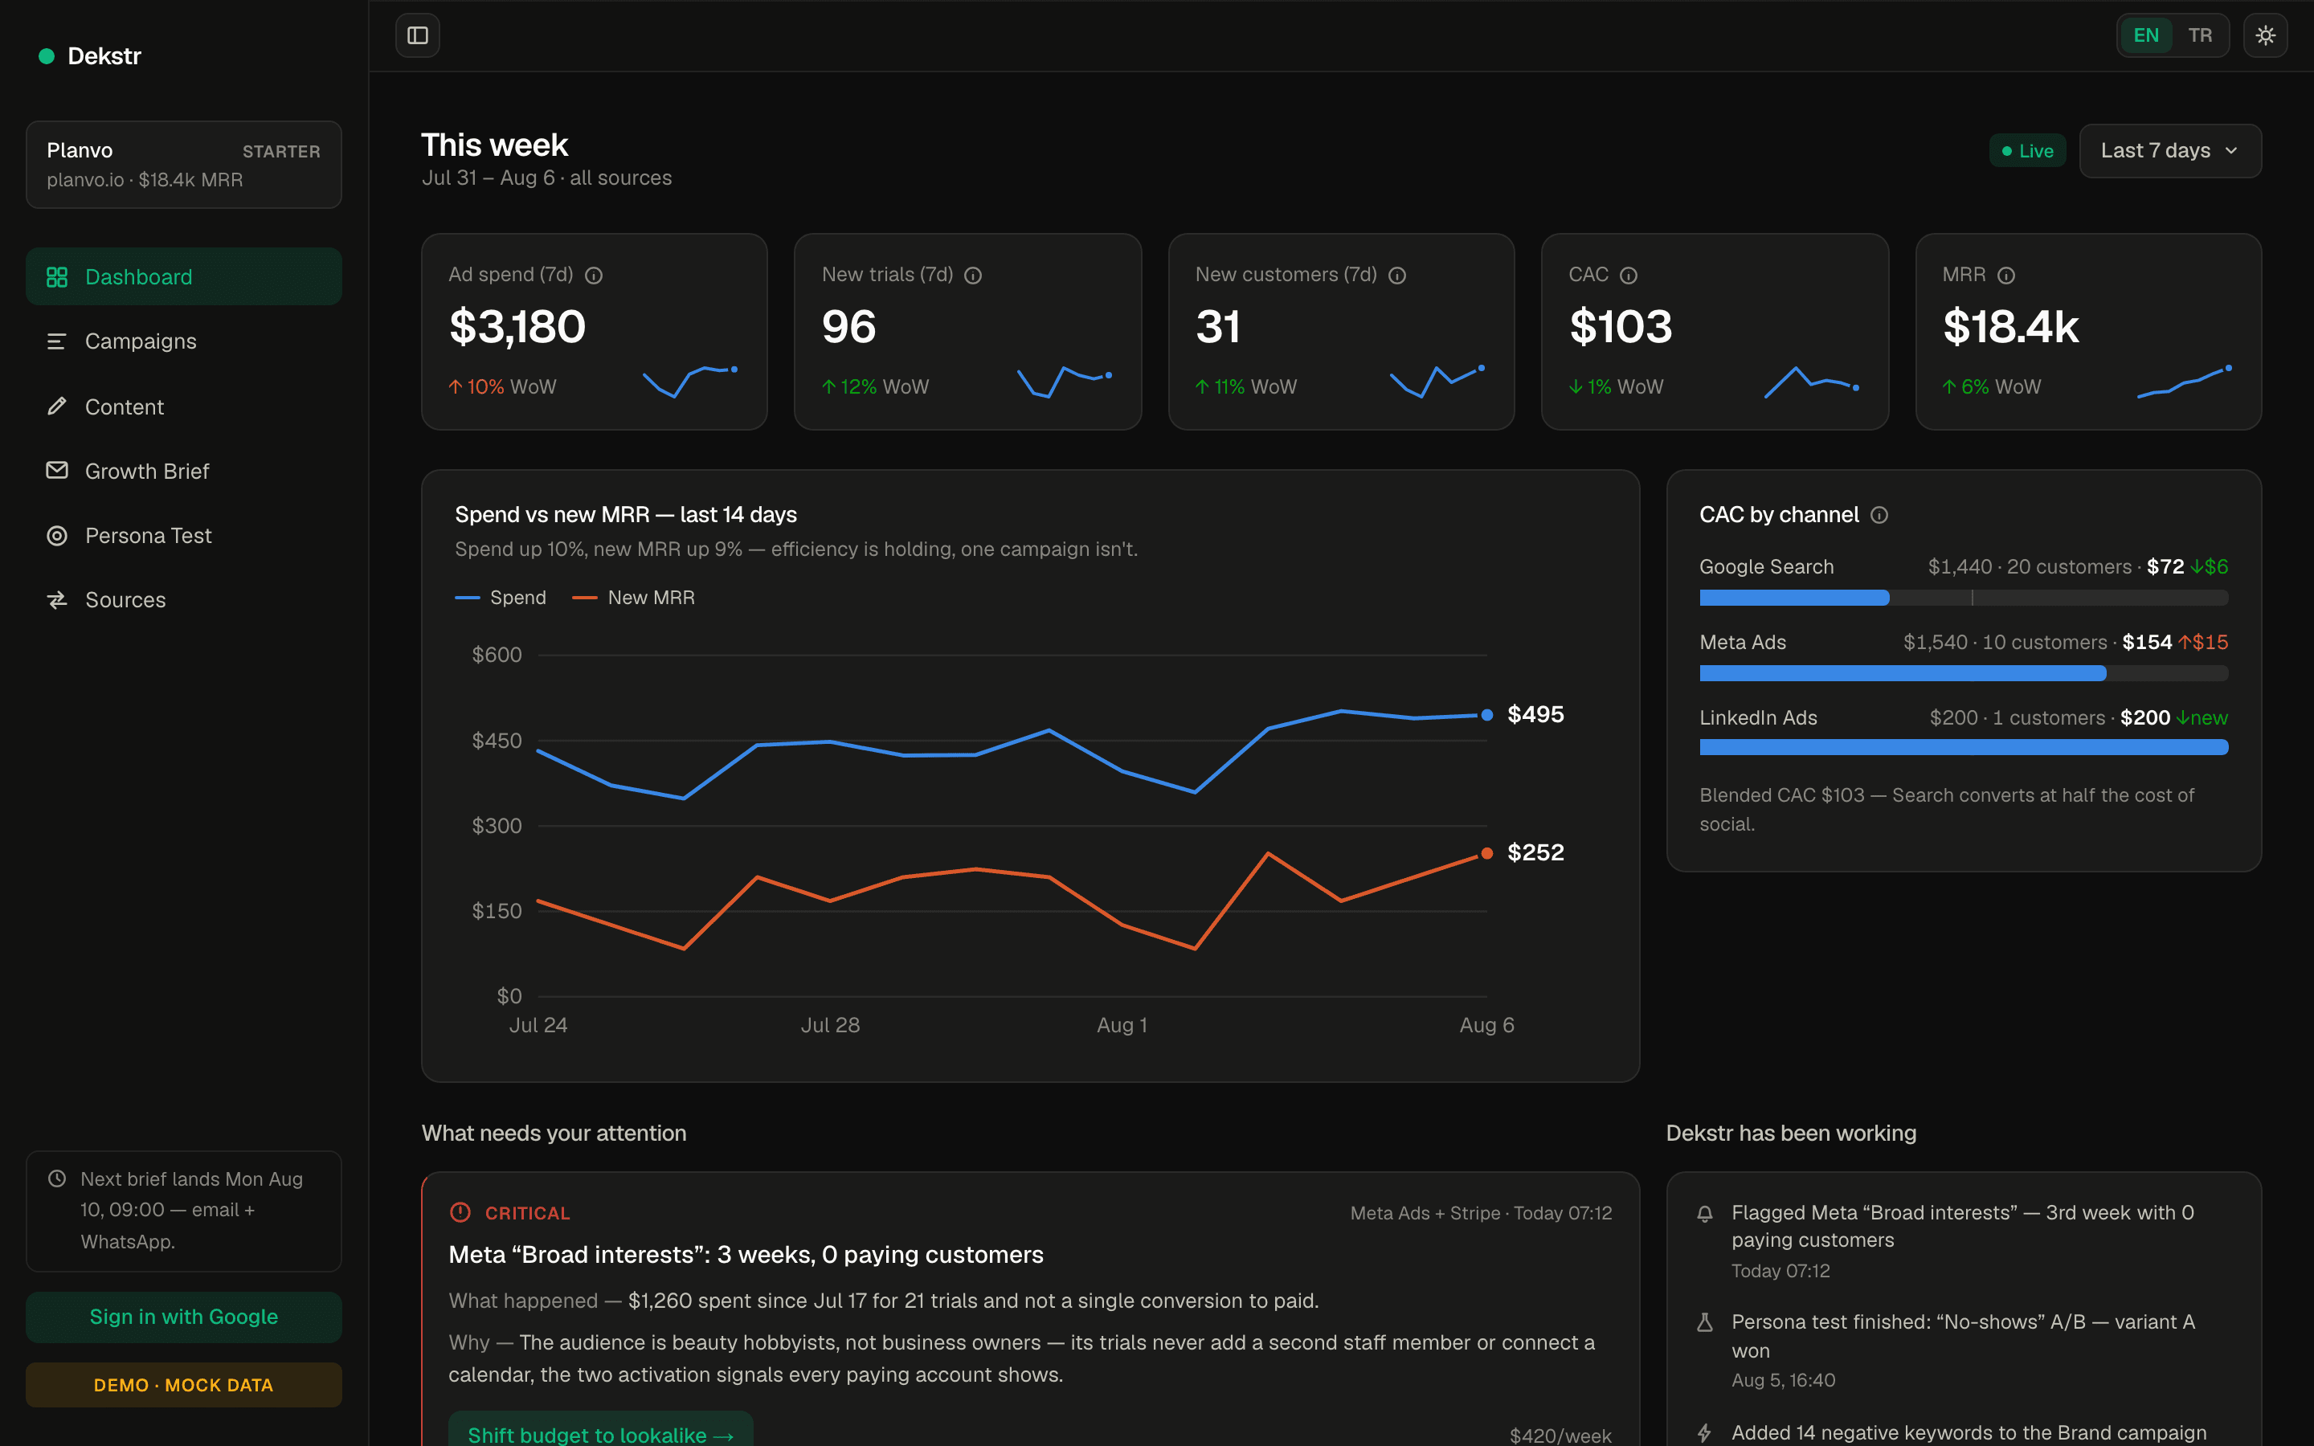The width and height of the screenshot is (2314, 1446).
Task: Click the CAC by channel info icon
Action: tap(1879, 516)
